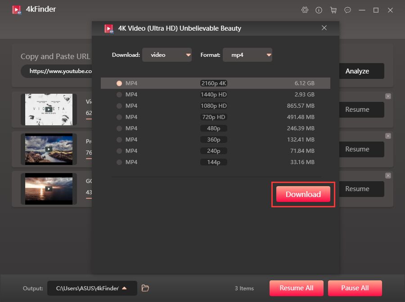Select the 1440p HD radio option
405x302 pixels.
point(119,95)
